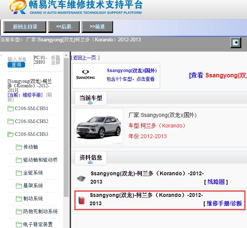Expand the C206-SM-CHS2 tree item
Screen dimensions: 247x228
pos(31,121)
